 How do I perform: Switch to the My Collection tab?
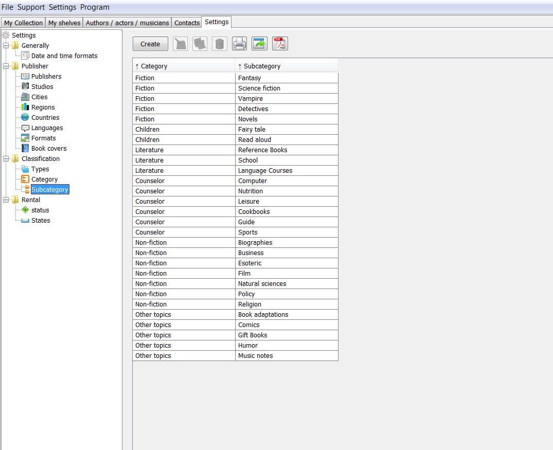coord(23,23)
